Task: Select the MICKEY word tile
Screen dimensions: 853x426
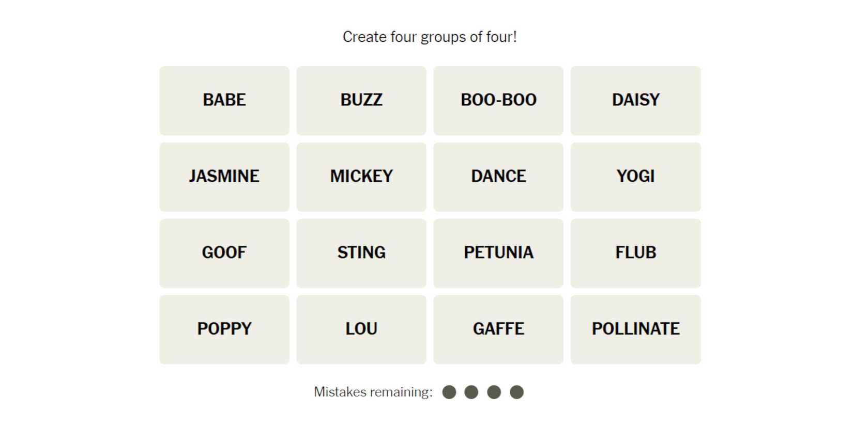Action: tap(361, 177)
